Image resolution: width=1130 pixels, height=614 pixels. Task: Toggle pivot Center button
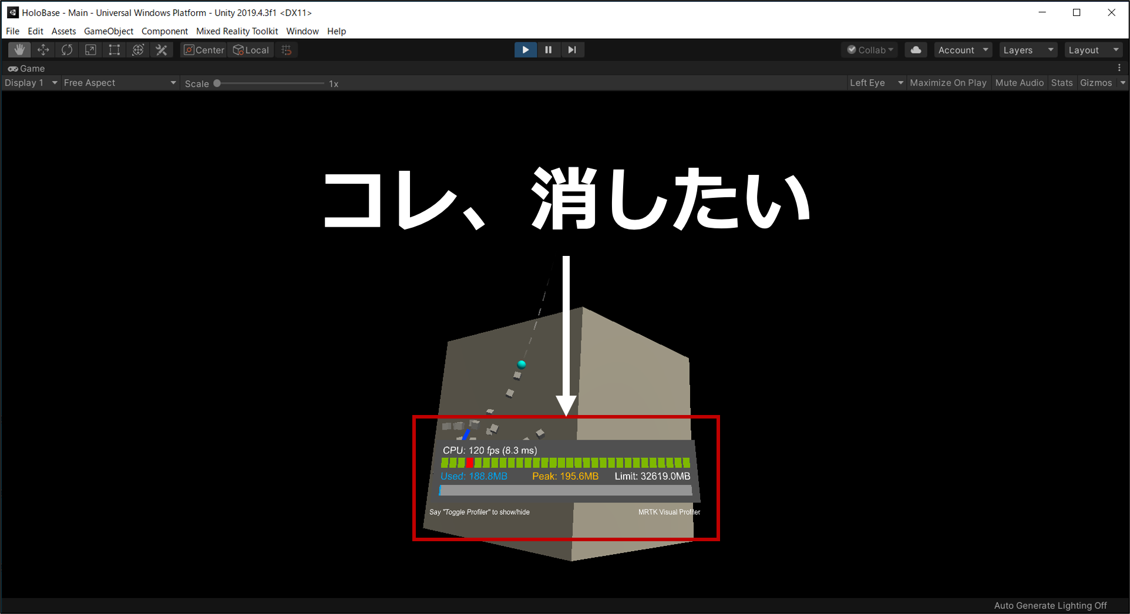pos(204,50)
